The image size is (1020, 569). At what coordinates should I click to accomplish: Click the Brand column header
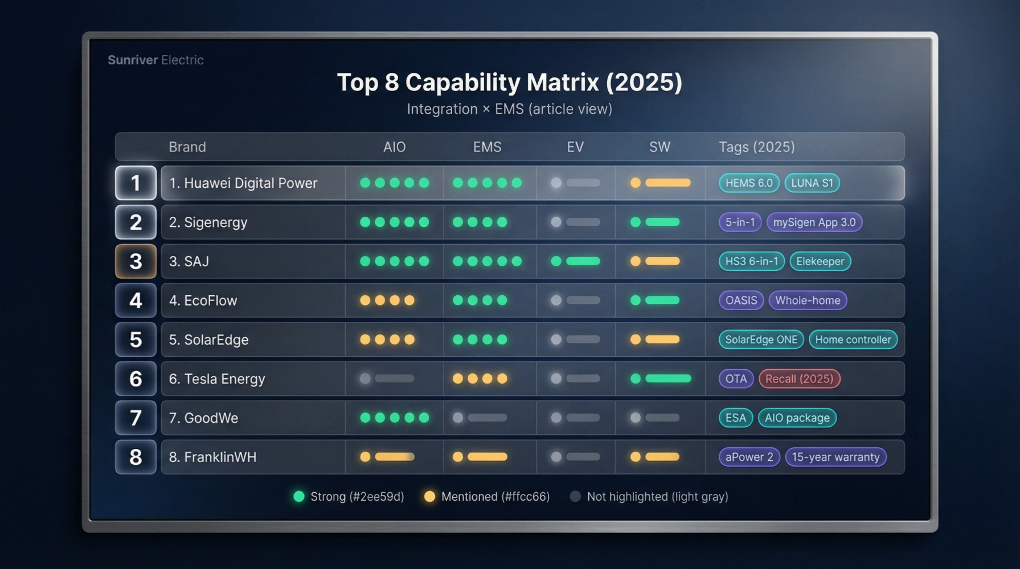click(187, 147)
